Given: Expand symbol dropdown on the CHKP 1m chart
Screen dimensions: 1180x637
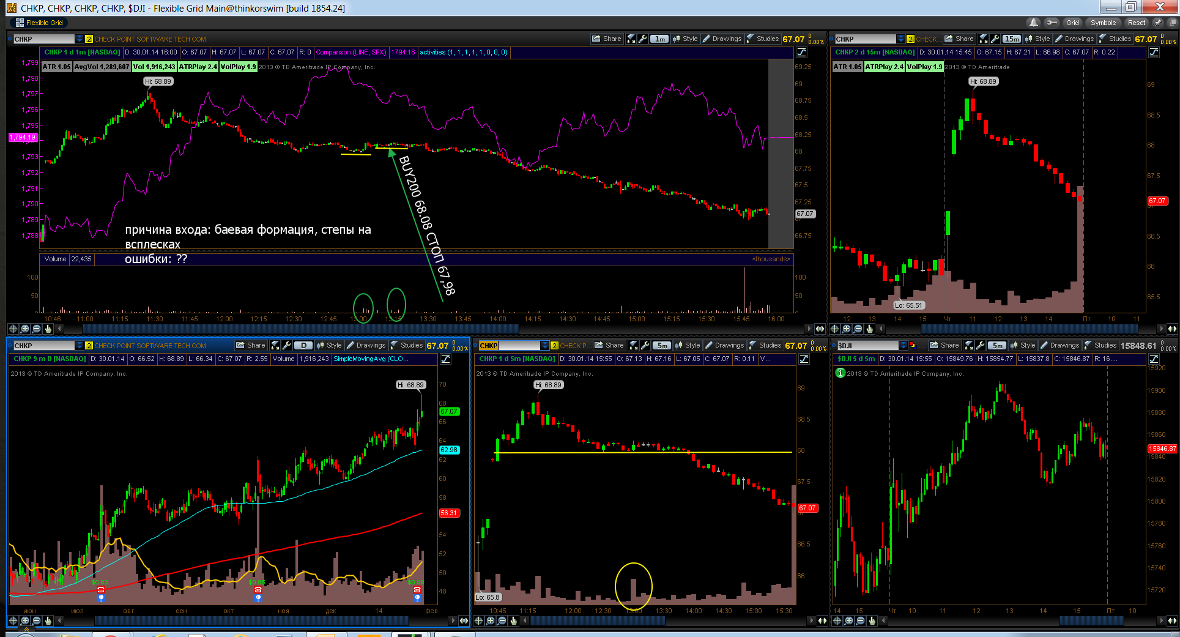Looking at the screenshot, I should (79, 39).
